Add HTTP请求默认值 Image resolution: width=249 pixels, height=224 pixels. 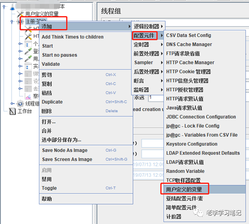pos(205,99)
